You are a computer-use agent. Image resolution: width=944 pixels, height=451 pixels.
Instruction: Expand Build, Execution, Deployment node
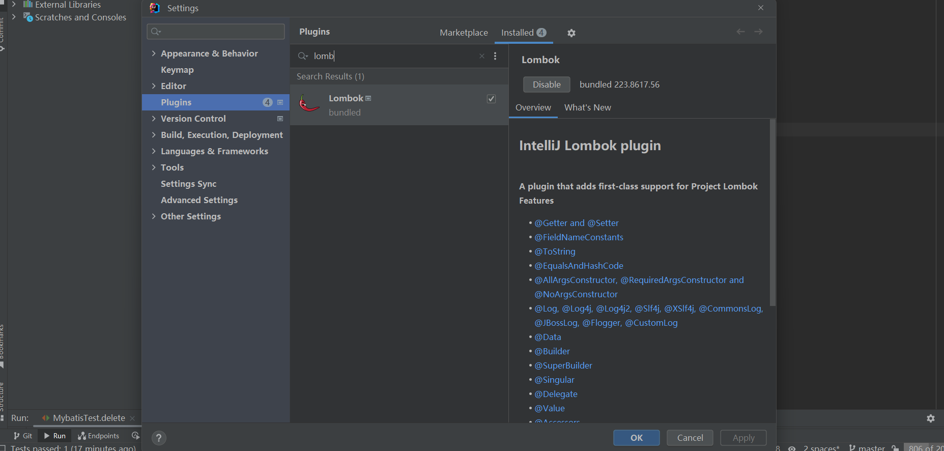click(x=154, y=135)
